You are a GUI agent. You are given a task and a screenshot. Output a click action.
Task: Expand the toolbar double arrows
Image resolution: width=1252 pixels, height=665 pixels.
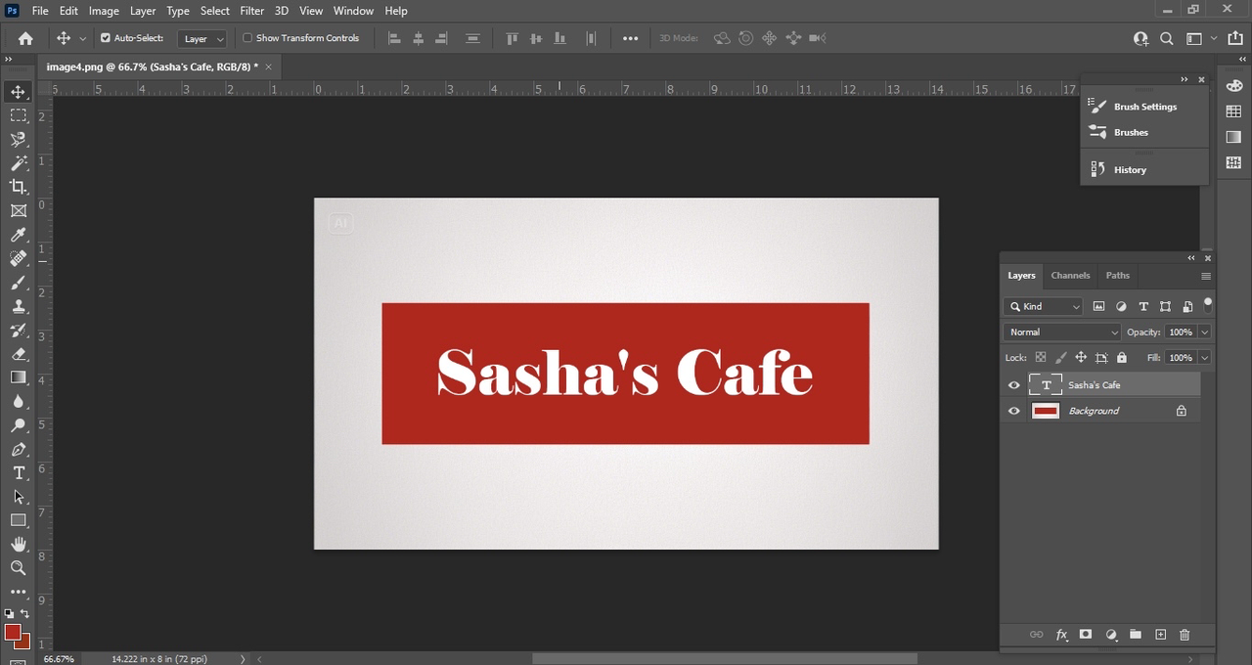[8, 61]
